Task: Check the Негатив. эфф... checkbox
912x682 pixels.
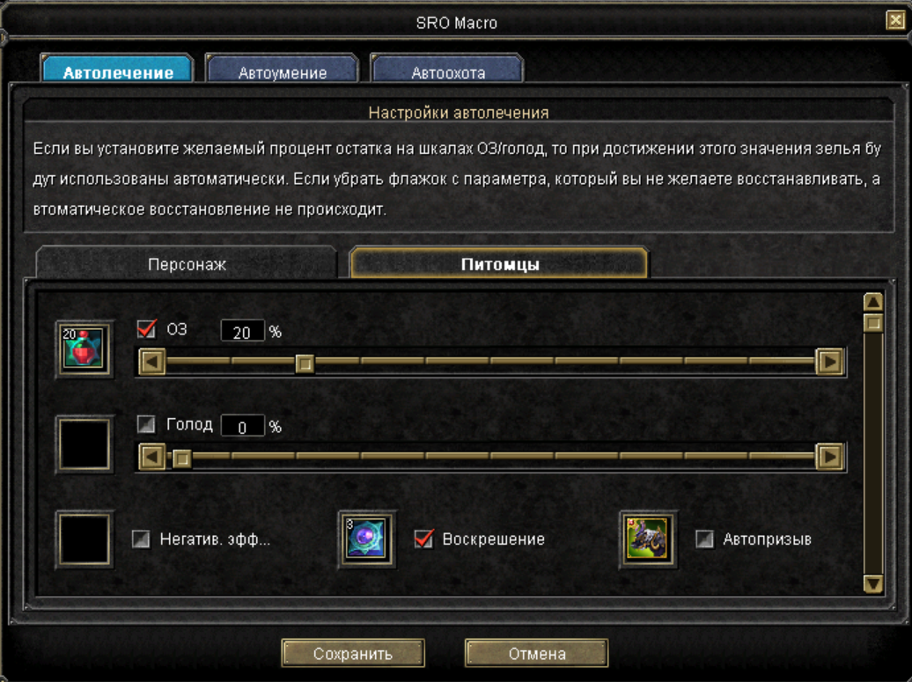Action: (142, 539)
